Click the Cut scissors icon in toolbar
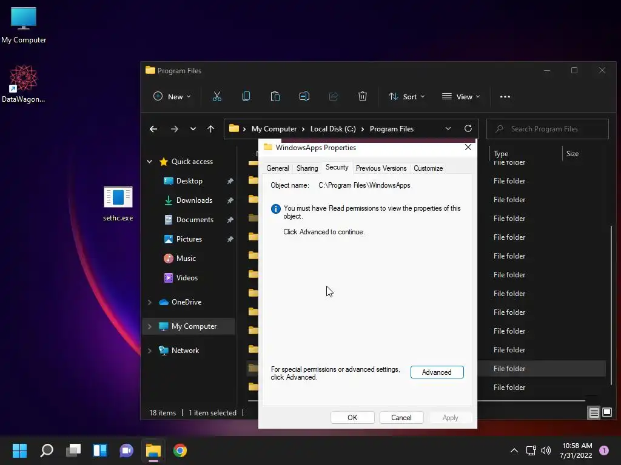 [x=217, y=96]
